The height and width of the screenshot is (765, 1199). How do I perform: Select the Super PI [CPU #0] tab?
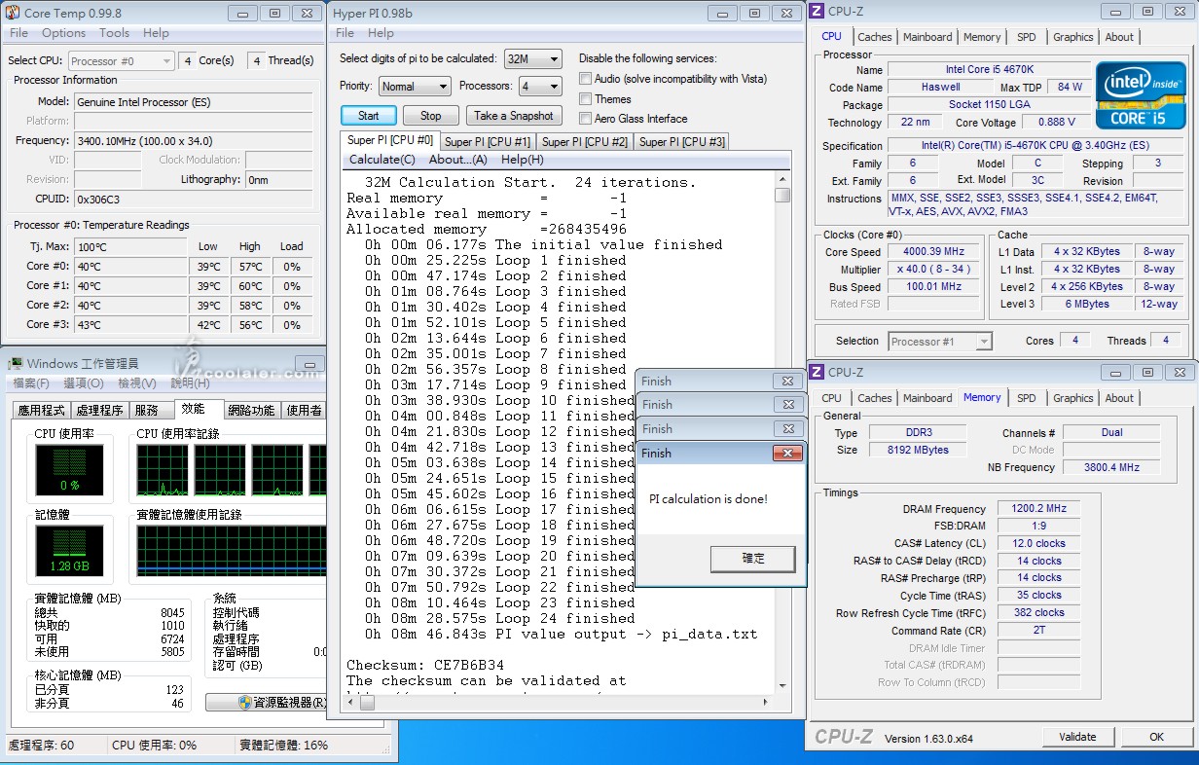tap(390, 140)
